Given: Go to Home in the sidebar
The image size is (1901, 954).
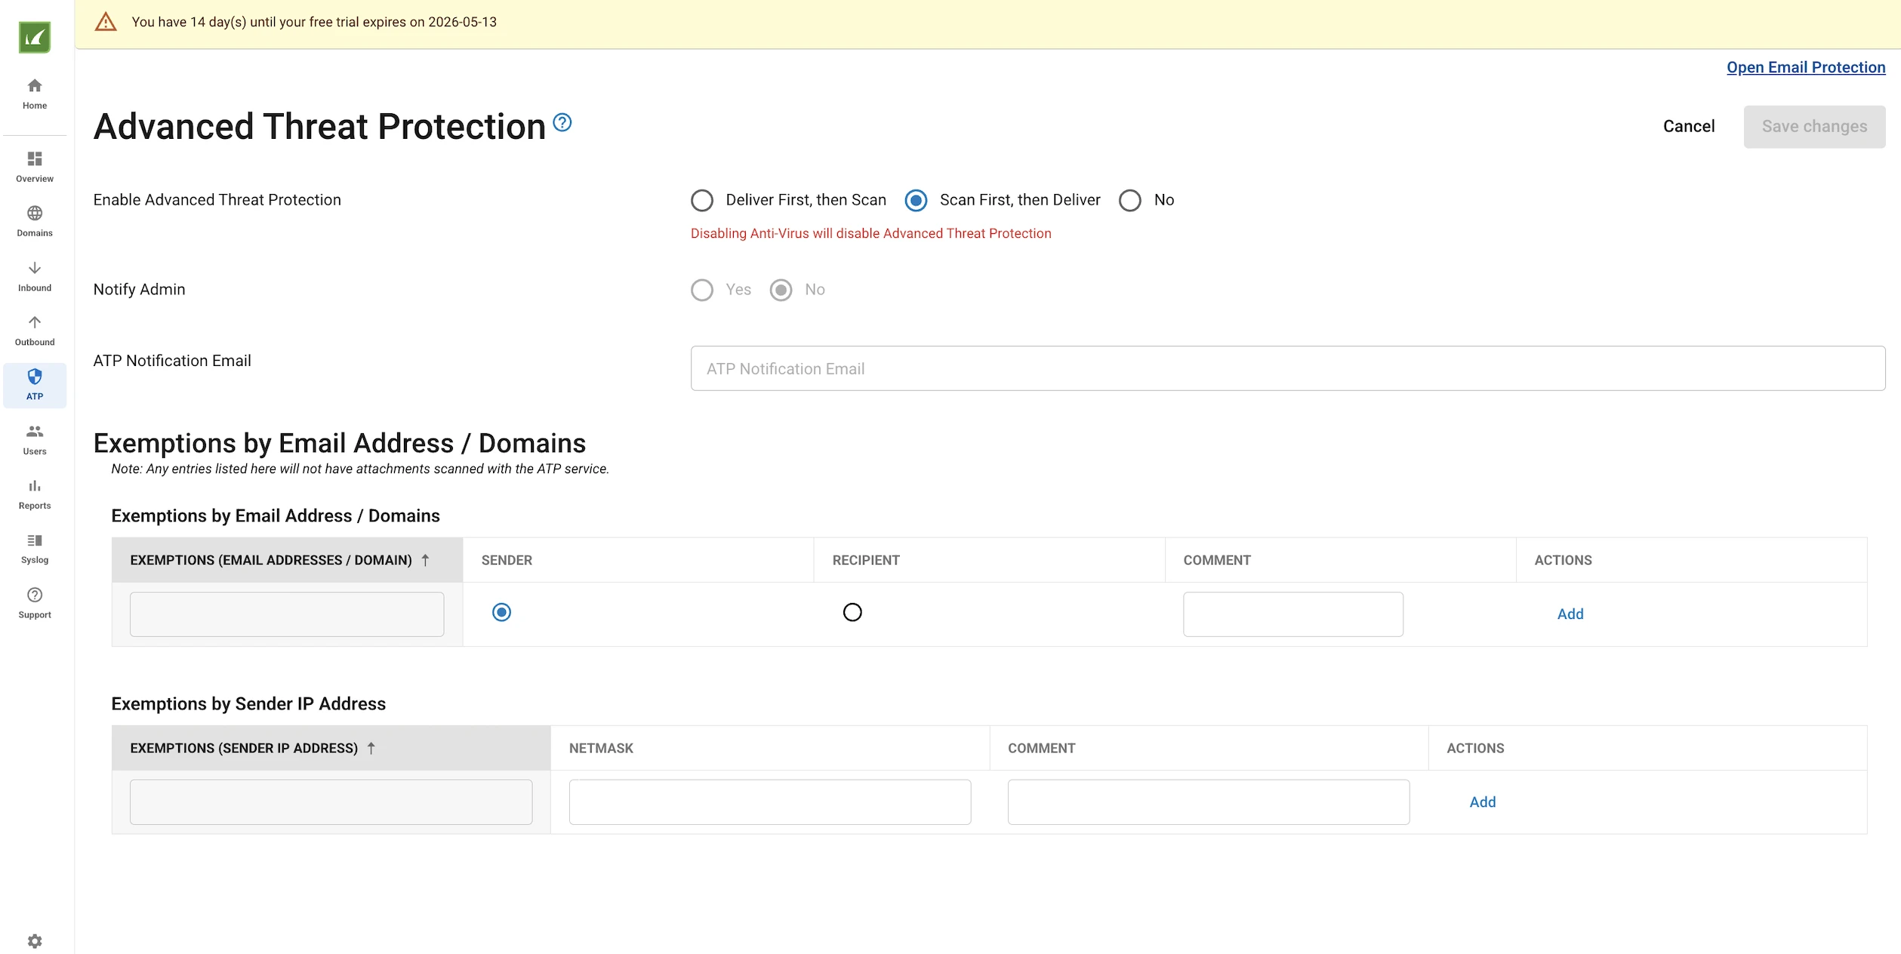Looking at the screenshot, I should pyautogui.click(x=35, y=94).
